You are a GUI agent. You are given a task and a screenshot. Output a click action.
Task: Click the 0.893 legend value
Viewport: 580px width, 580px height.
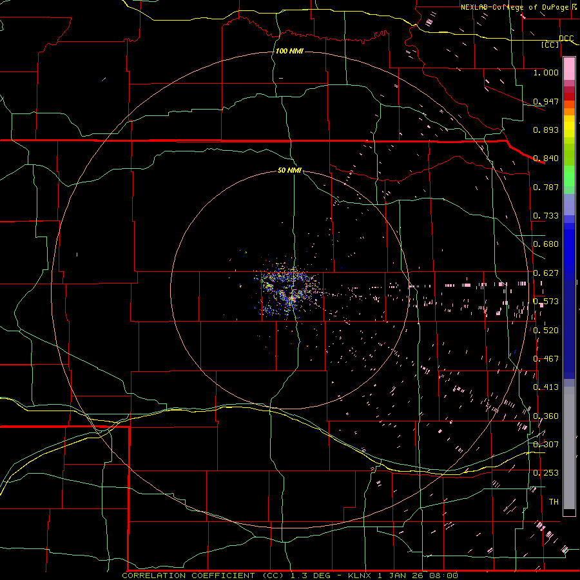click(x=546, y=130)
